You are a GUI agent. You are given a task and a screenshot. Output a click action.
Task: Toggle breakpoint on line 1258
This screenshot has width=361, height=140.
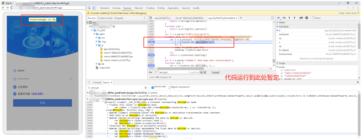(x=151, y=66)
